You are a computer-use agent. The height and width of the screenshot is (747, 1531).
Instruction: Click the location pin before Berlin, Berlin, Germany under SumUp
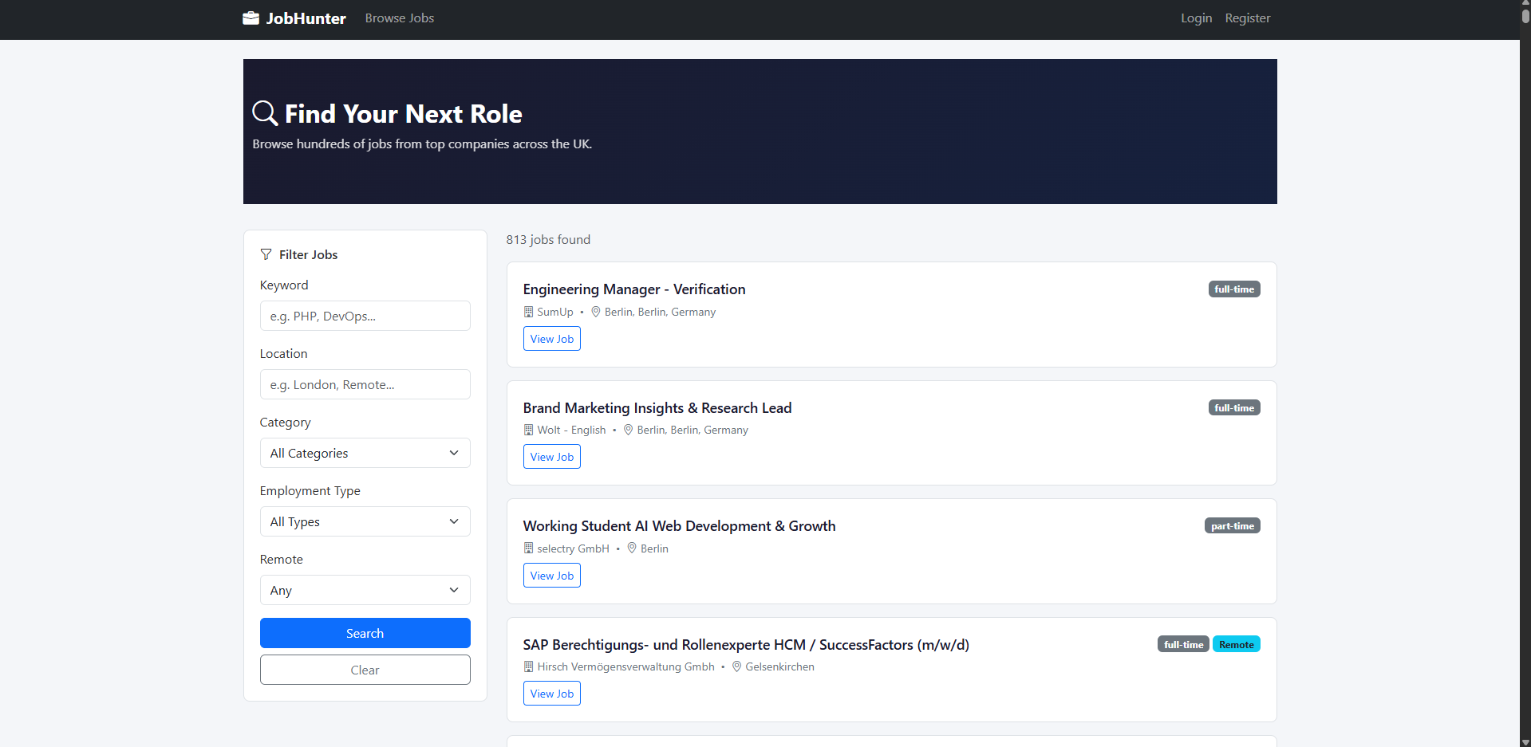click(x=596, y=312)
